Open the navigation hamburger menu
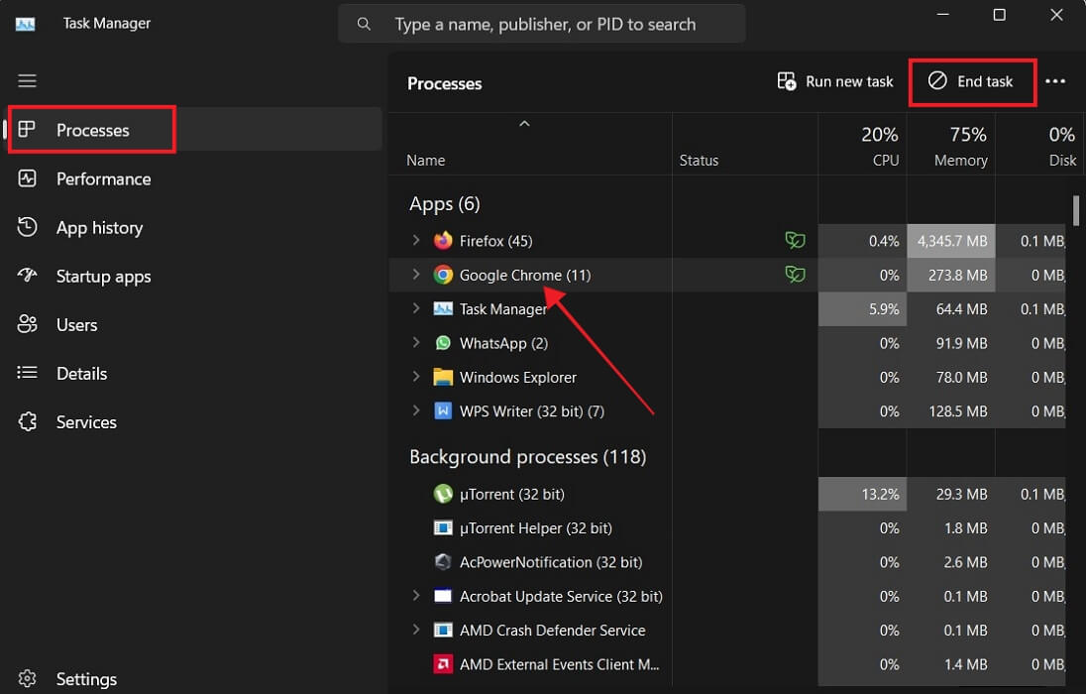 coord(27,80)
